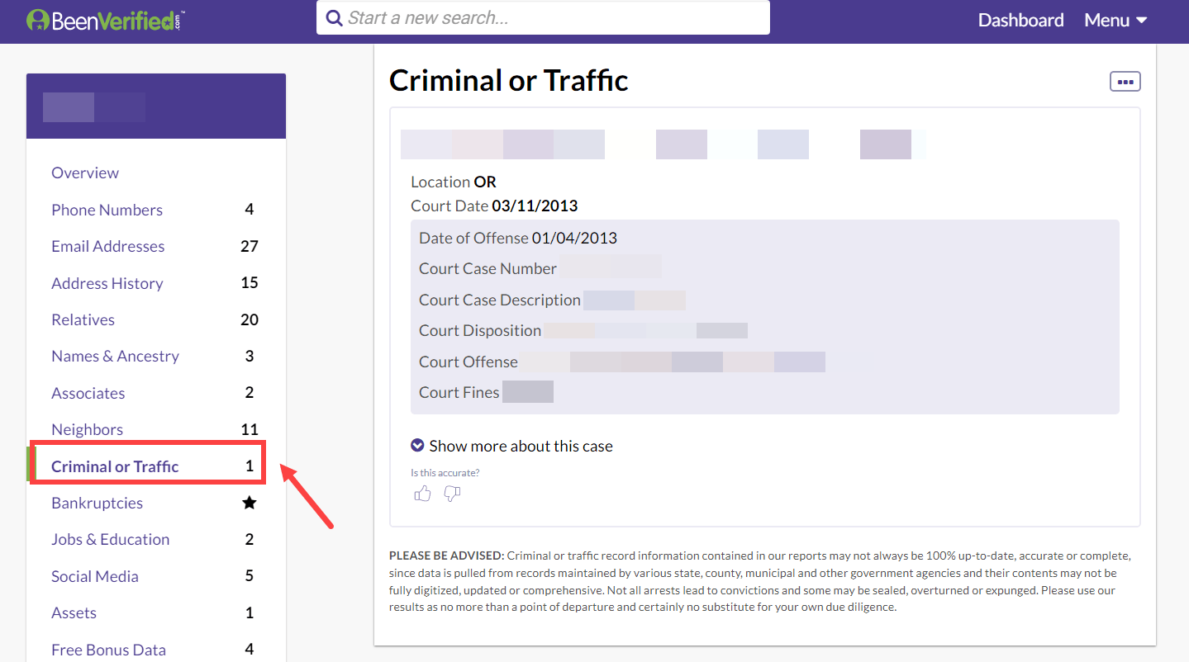Click the Date of Offense 01/04/2013 text
Image resolution: width=1189 pixels, height=662 pixels.
[518, 238]
